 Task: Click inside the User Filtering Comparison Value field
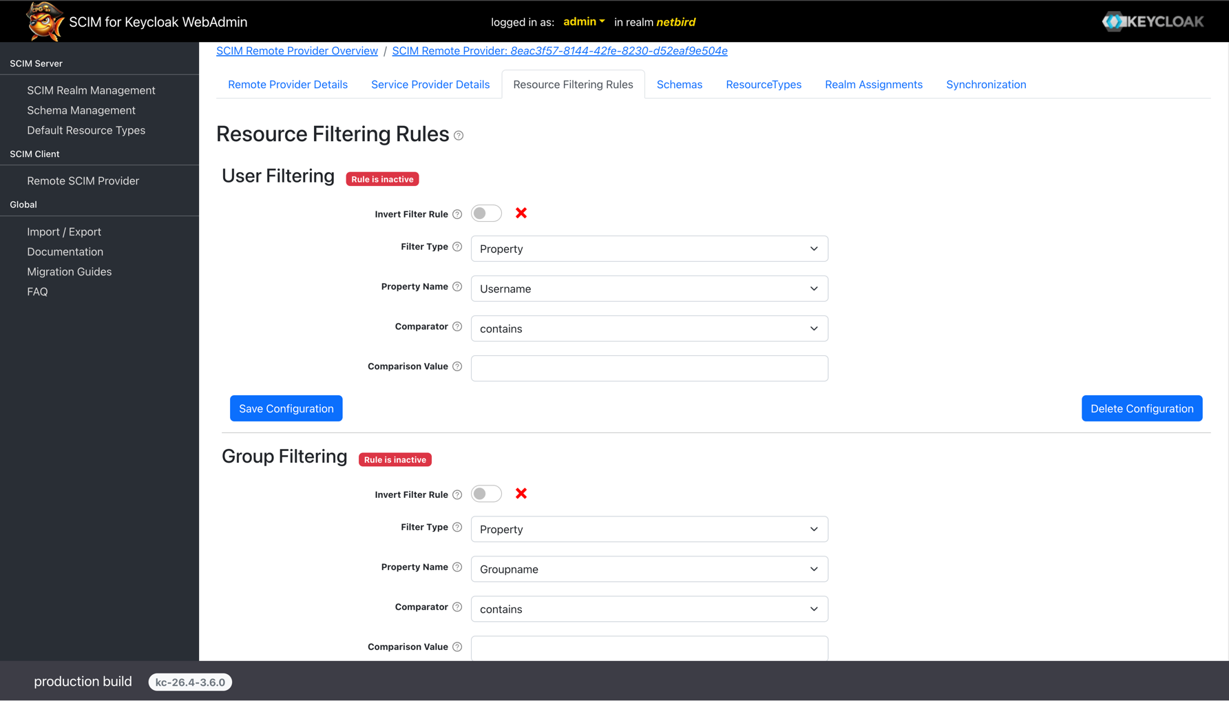[x=649, y=368]
